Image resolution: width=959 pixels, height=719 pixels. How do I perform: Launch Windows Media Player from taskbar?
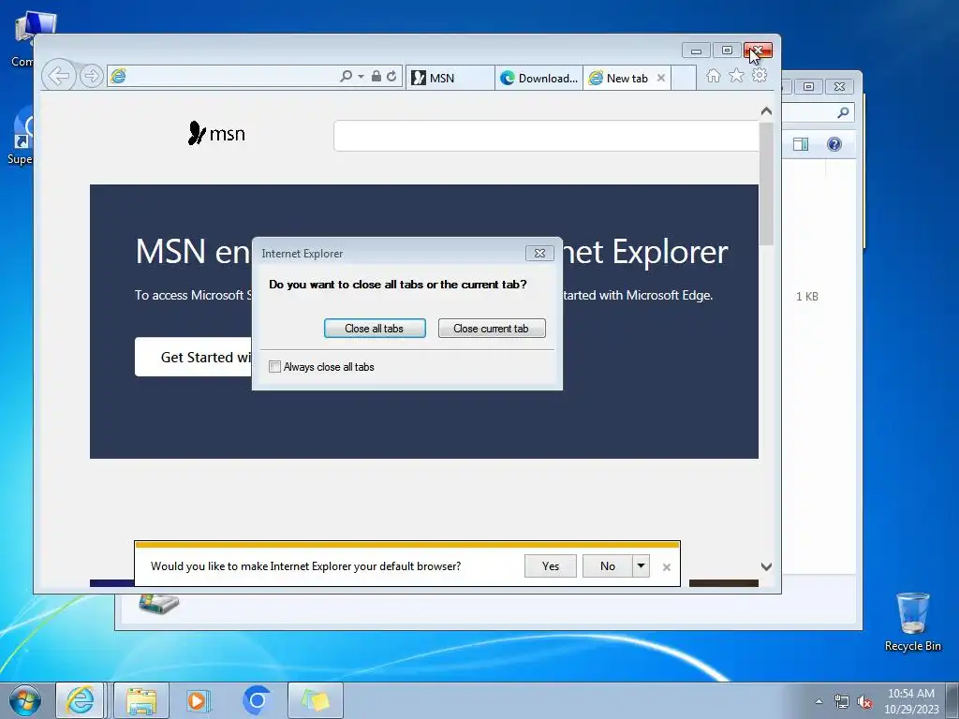click(x=199, y=700)
